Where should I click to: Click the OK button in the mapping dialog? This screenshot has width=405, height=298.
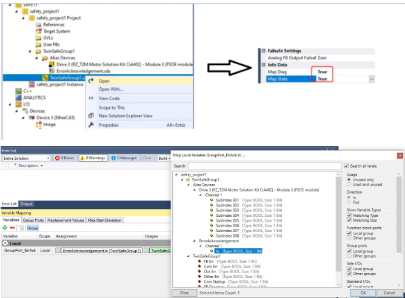pos(363,292)
